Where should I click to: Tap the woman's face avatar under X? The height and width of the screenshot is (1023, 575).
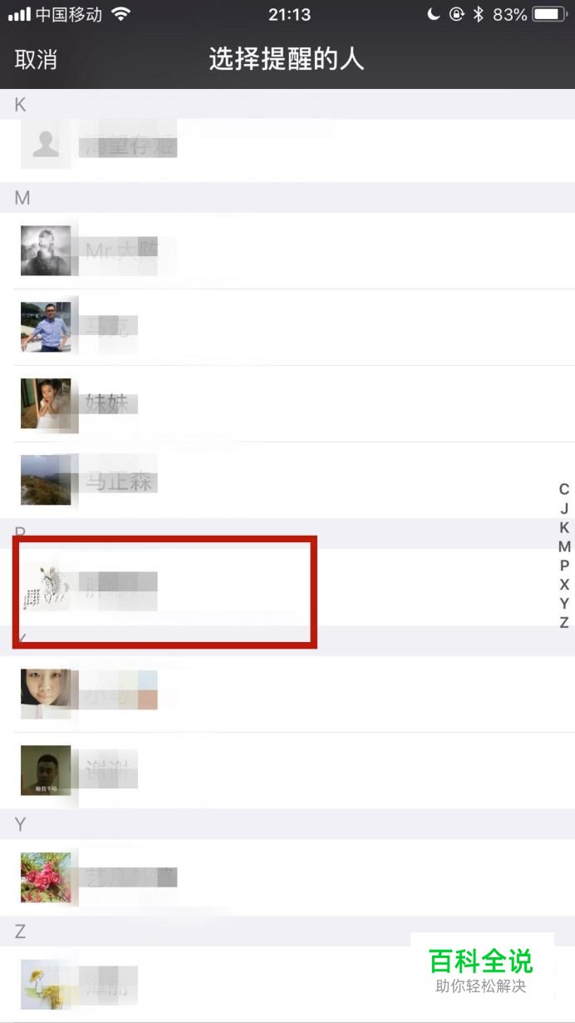46,694
